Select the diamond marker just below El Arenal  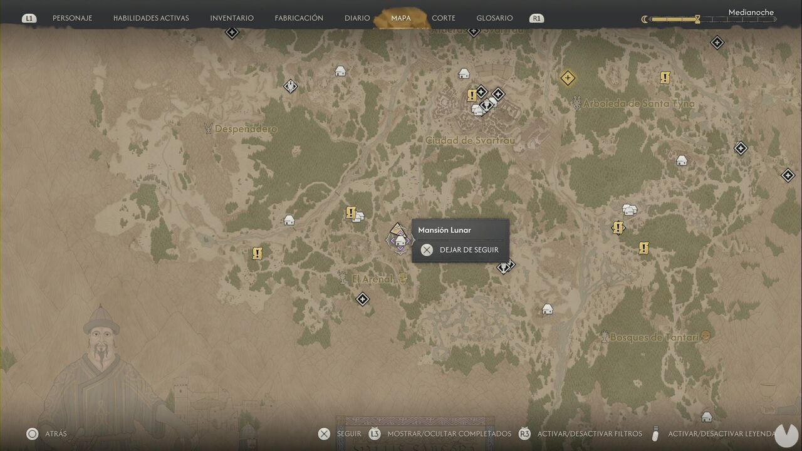point(362,299)
